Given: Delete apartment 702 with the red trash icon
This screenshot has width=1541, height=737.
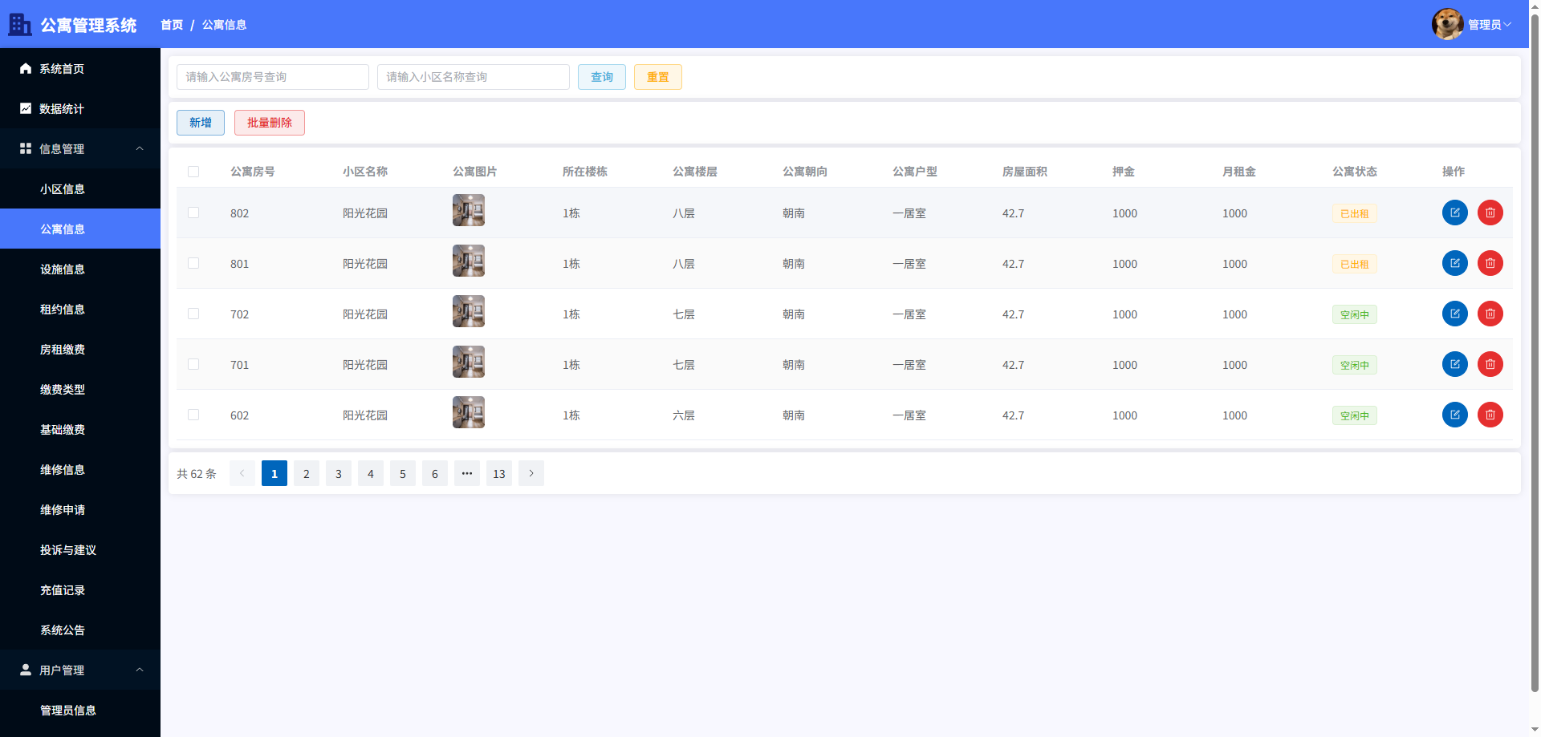Looking at the screenshot, I should click(x=1490, y=314).
